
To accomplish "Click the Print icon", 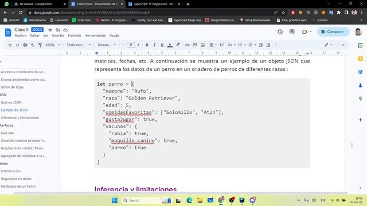I will click(25, 45).
